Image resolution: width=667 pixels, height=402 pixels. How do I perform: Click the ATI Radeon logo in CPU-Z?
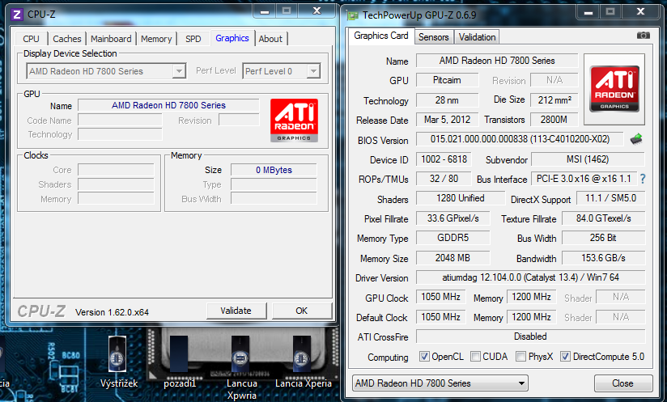tap(294, 121)
